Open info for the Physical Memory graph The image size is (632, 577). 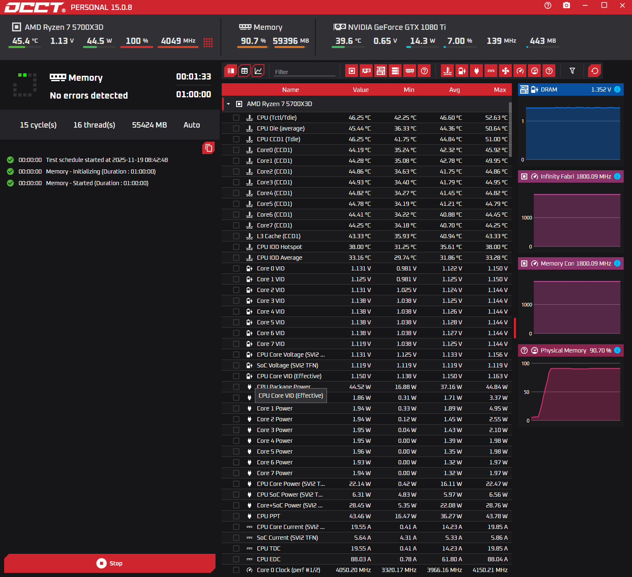tap(617, 350)
